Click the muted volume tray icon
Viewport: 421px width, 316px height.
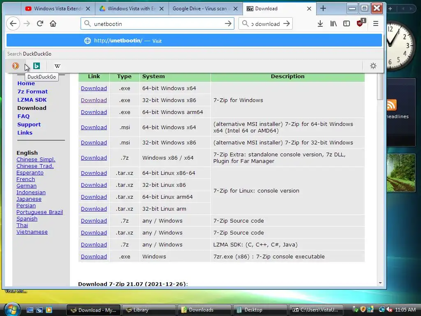coord(389,309)
